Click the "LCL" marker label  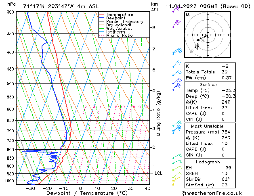coord(158,173)
